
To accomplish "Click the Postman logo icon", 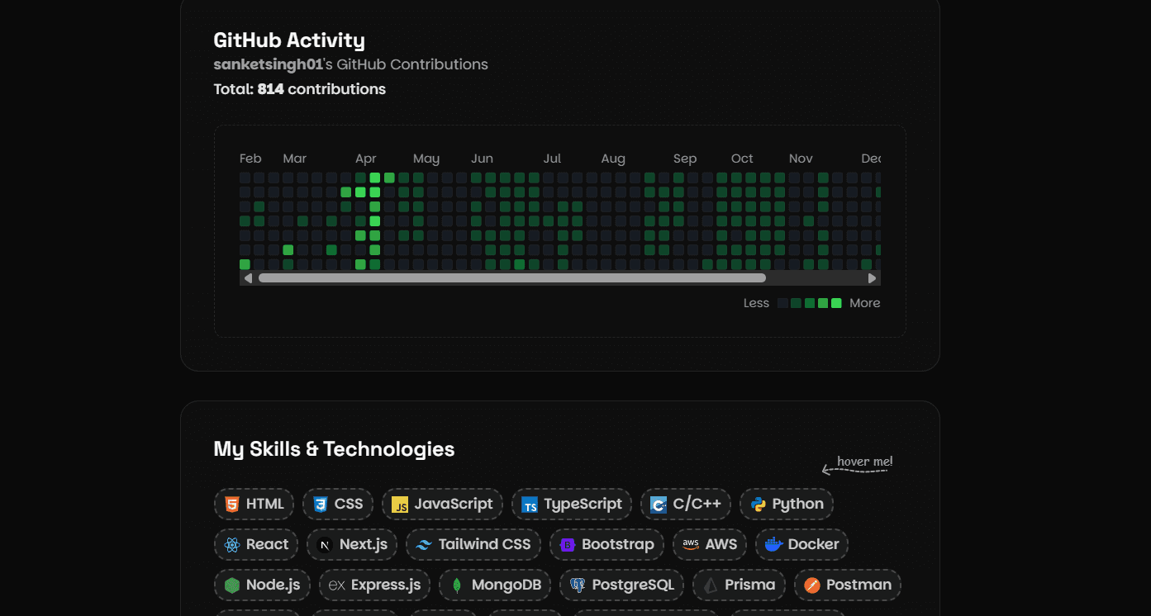I will point(811,585).
